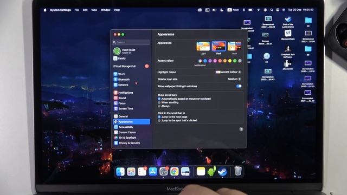
Task: Open the iCloud Storage Full notice
Action: point(131,66)
